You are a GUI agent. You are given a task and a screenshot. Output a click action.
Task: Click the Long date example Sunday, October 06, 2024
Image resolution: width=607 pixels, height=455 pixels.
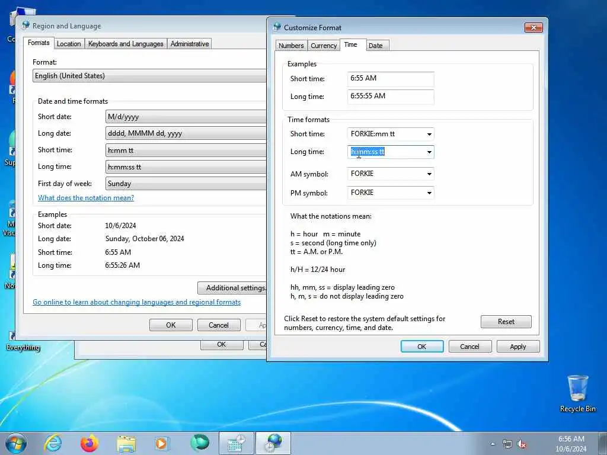(x=145, y=239)
